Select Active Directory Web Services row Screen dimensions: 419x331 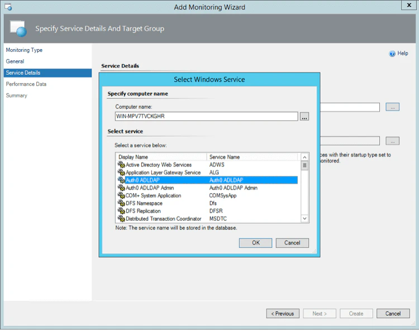[208, 165]
